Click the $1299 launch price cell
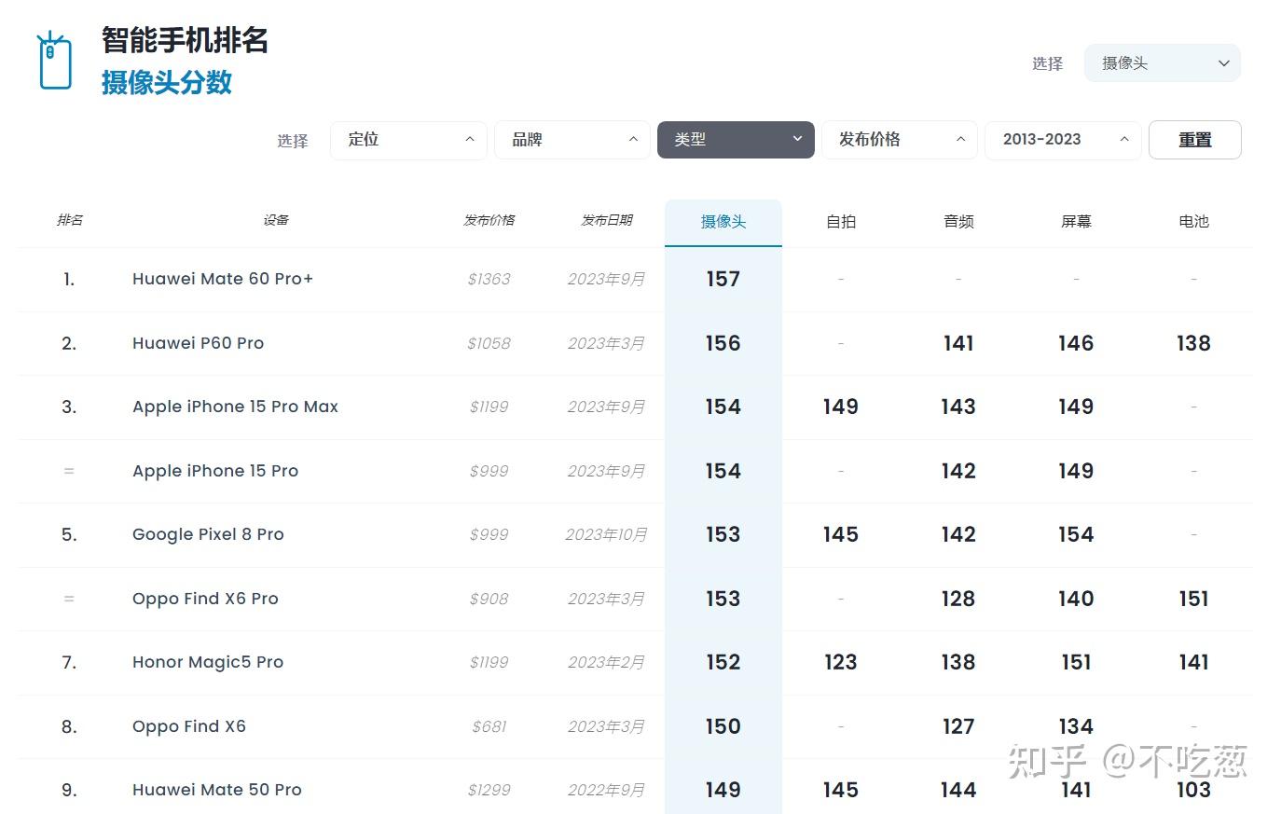 coord(489,790)
